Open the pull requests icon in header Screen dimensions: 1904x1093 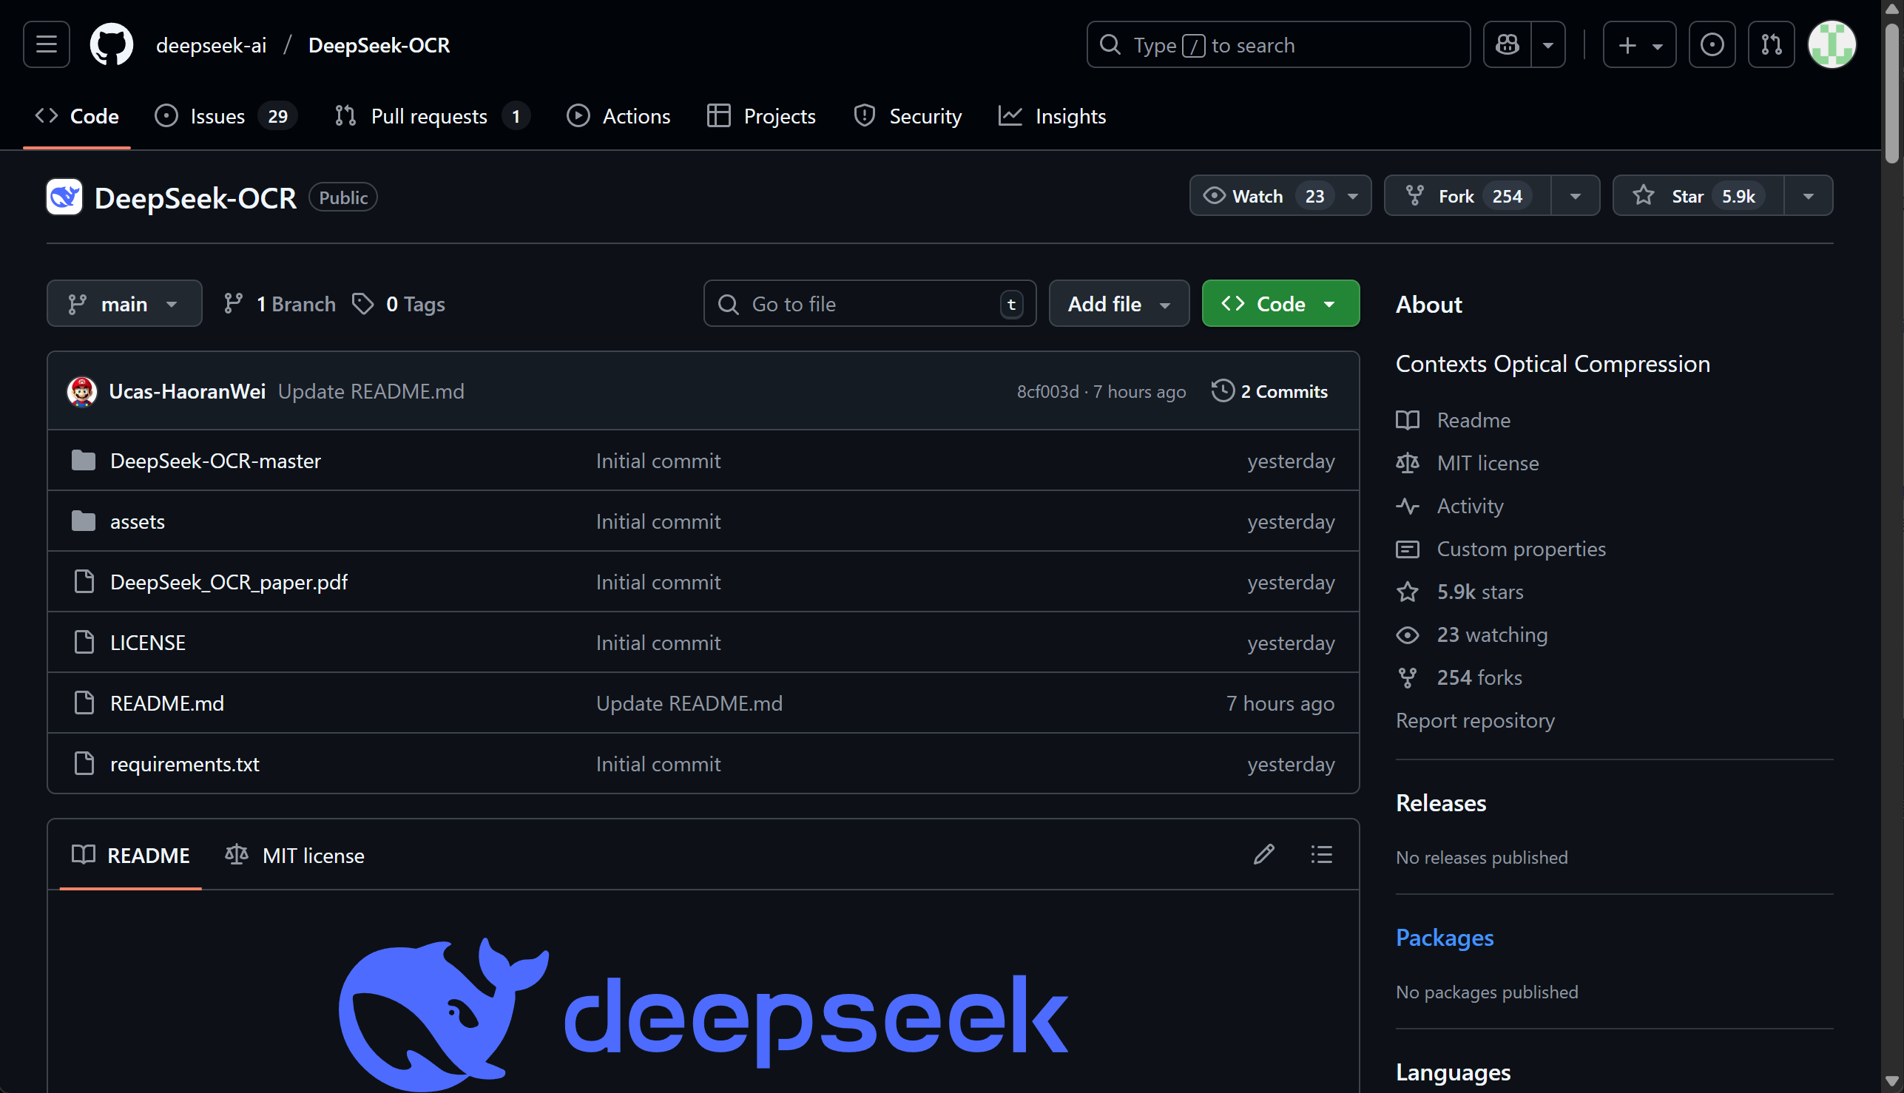pyautogui.click(x=1771, y=45)
